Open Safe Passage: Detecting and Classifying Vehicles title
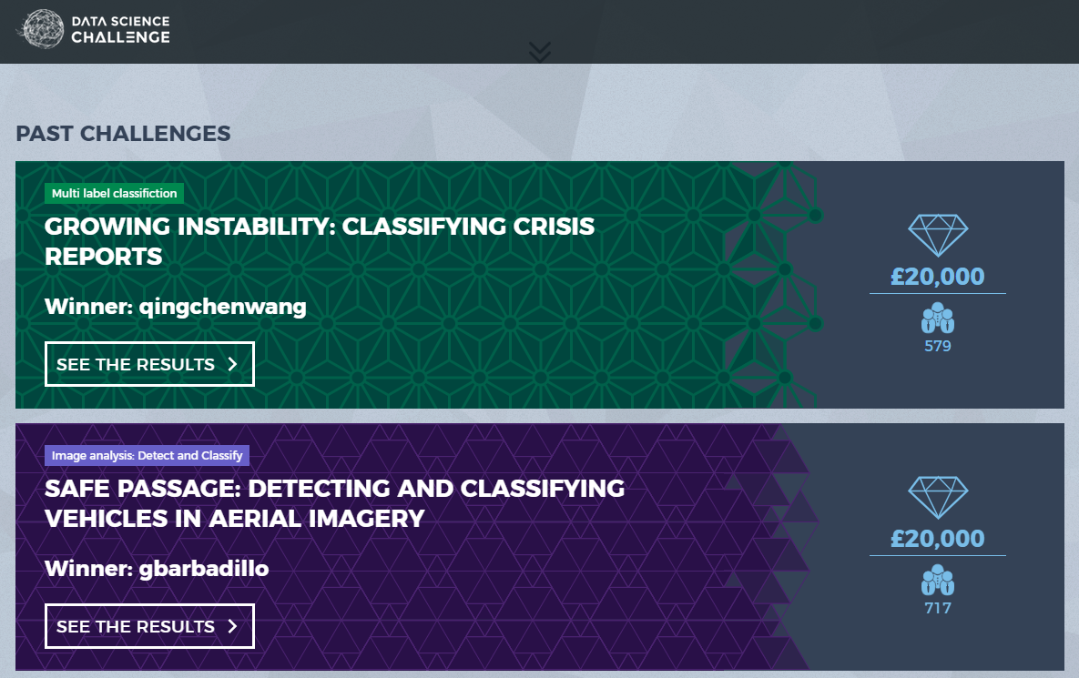Screen dimensions: 1079x678 tap(334, 502)
